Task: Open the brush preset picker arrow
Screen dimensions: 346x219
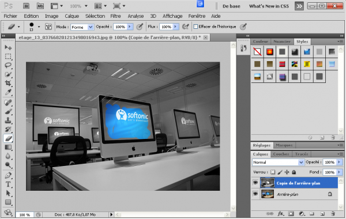Action: click(x=39, y=27)
